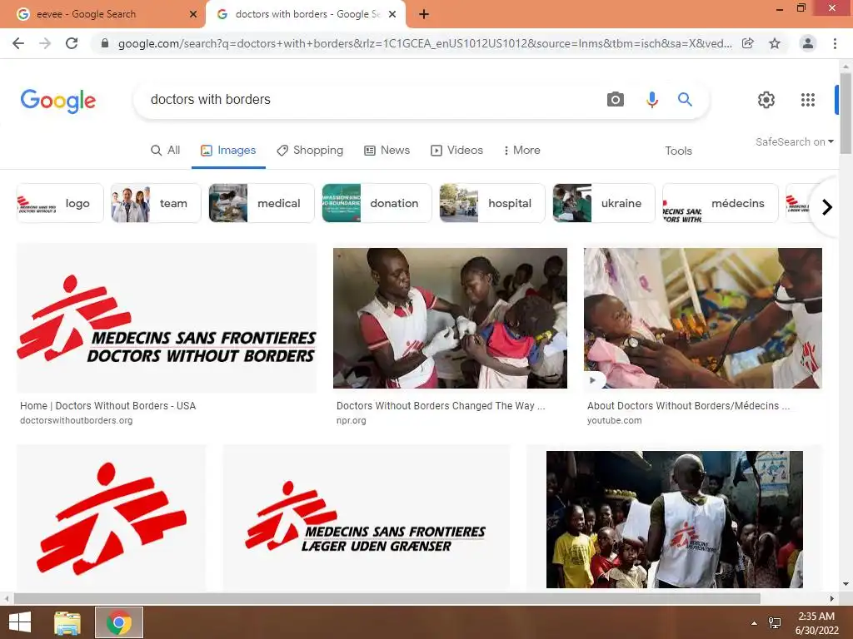This screenshot has width=853, height=639.
Task: Open File Explorer from the taskbar
Action: (x=67, y=622)
